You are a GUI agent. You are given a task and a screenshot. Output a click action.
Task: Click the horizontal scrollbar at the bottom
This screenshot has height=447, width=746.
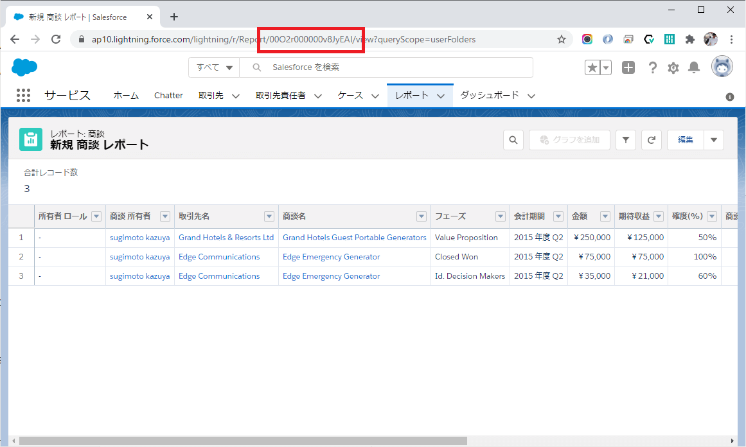pyautogui.click(x=243, y=441)
